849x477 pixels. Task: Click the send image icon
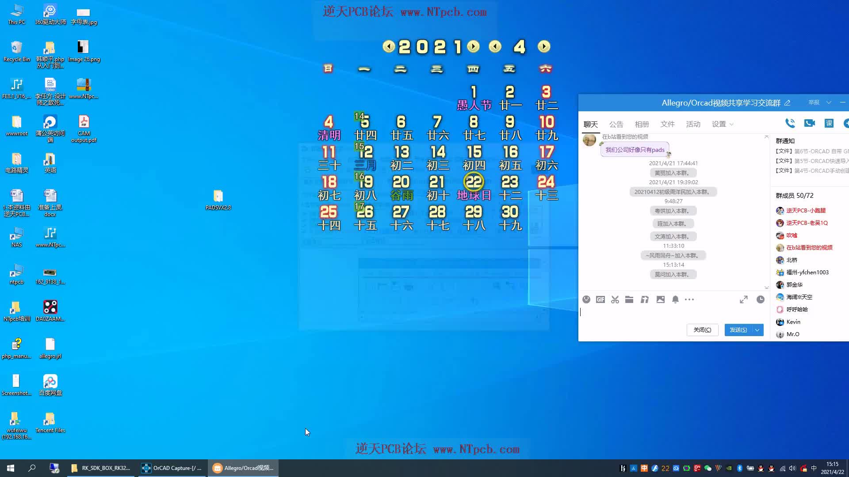coord(661,299)
